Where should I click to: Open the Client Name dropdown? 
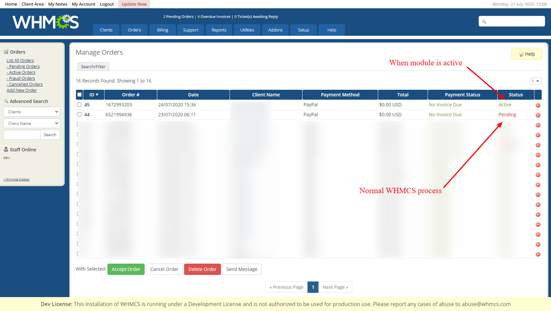point(32,124)
